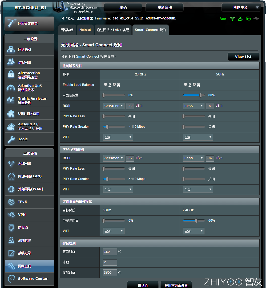Open the 网络地图 network map icon

[x=11, y=49]
